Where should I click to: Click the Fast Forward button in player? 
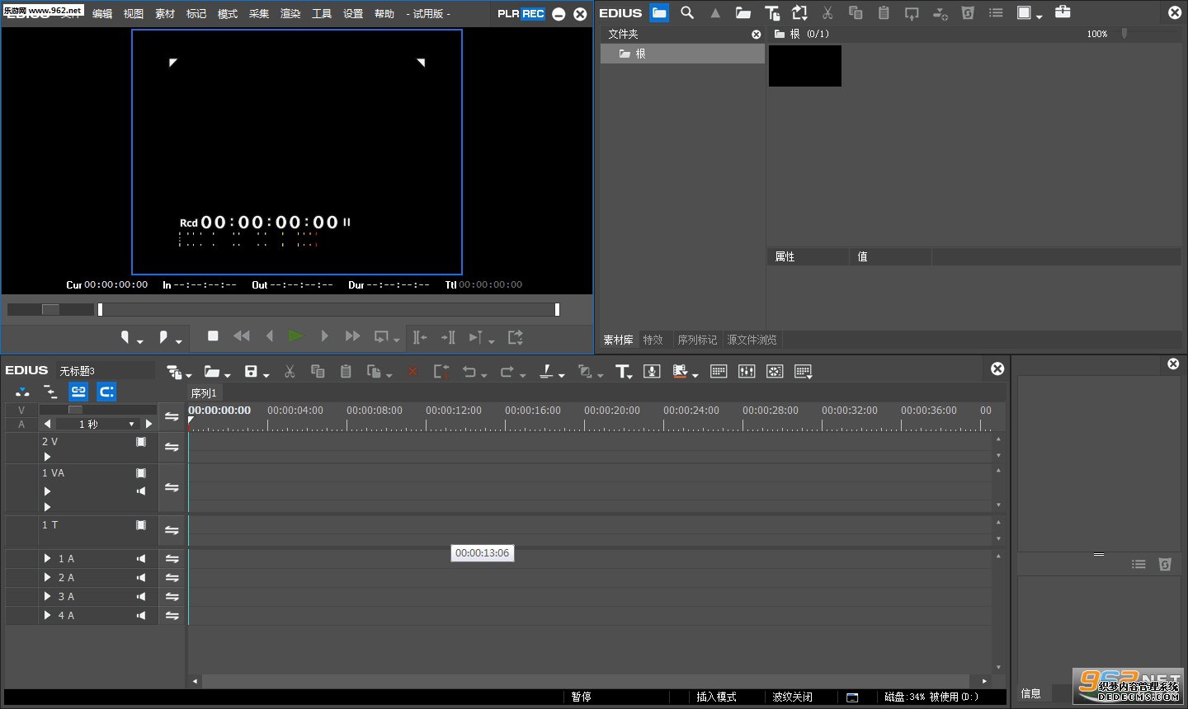[x=352, y=336]
